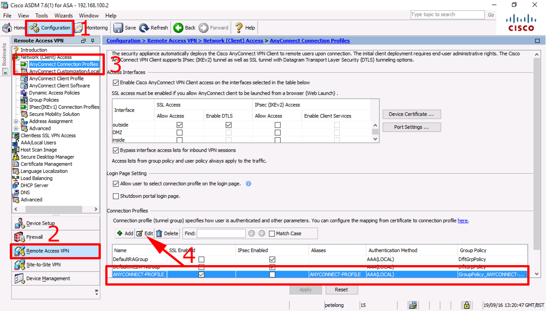546x311 pixels.
Task: Expand Advanced node under Network Client Access
Action: tap(16, 128)
